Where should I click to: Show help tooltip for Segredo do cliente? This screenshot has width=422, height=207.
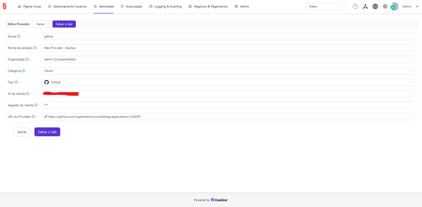36,105
